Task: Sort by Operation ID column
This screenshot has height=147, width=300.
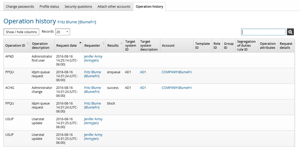Action: point(15,46)
